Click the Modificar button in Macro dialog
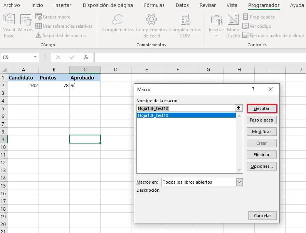306x233 pixels. click(261, 132)
